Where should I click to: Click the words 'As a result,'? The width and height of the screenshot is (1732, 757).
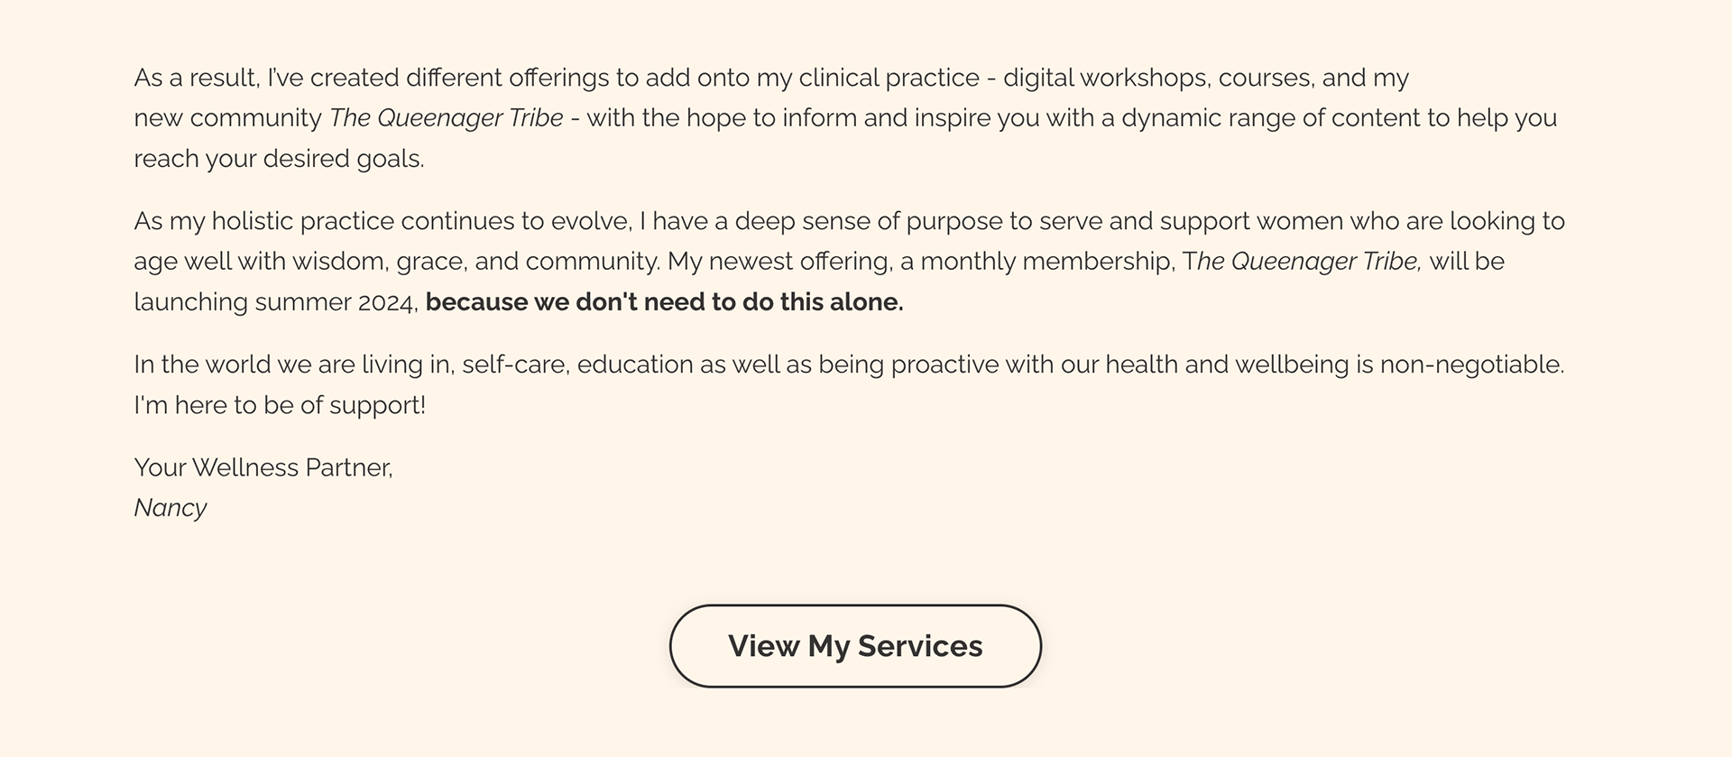click(x=197, y=78)
